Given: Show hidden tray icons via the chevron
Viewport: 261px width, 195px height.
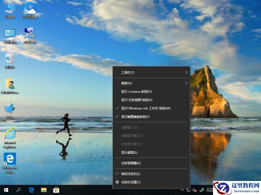Looking at the screenshot, I should (182, 190).
